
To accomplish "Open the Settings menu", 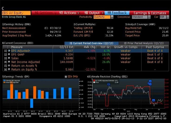I will 44,13.
